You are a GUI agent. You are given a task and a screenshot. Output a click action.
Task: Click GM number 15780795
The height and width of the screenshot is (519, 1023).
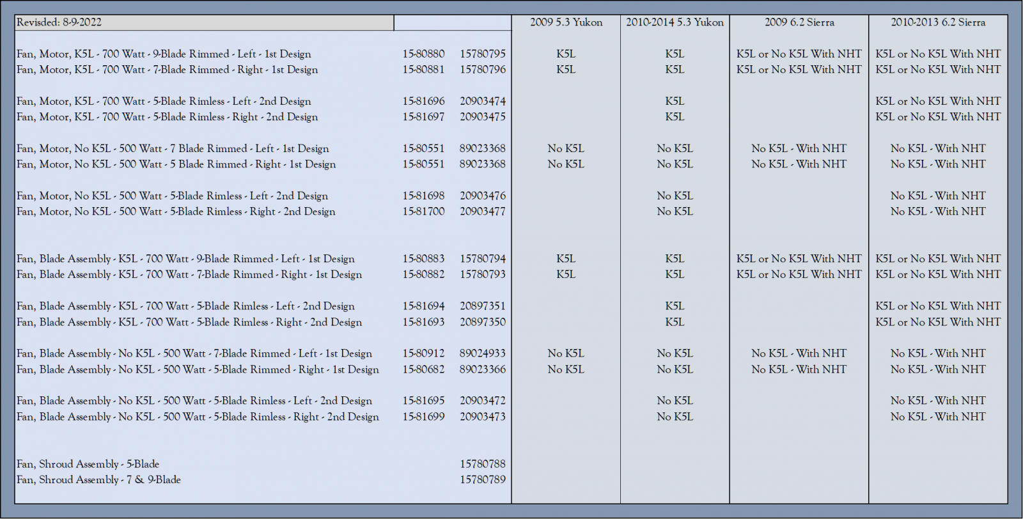point(483,54)
